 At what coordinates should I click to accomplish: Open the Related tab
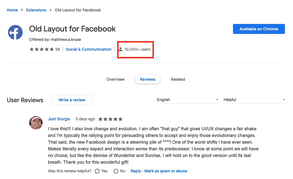pos(178,80)
